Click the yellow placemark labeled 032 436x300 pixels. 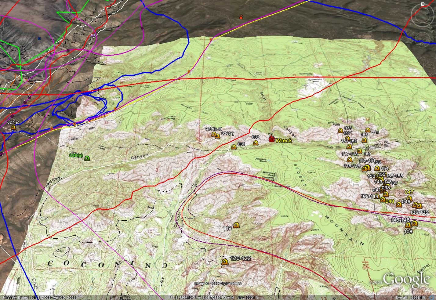tap(256, 143)
